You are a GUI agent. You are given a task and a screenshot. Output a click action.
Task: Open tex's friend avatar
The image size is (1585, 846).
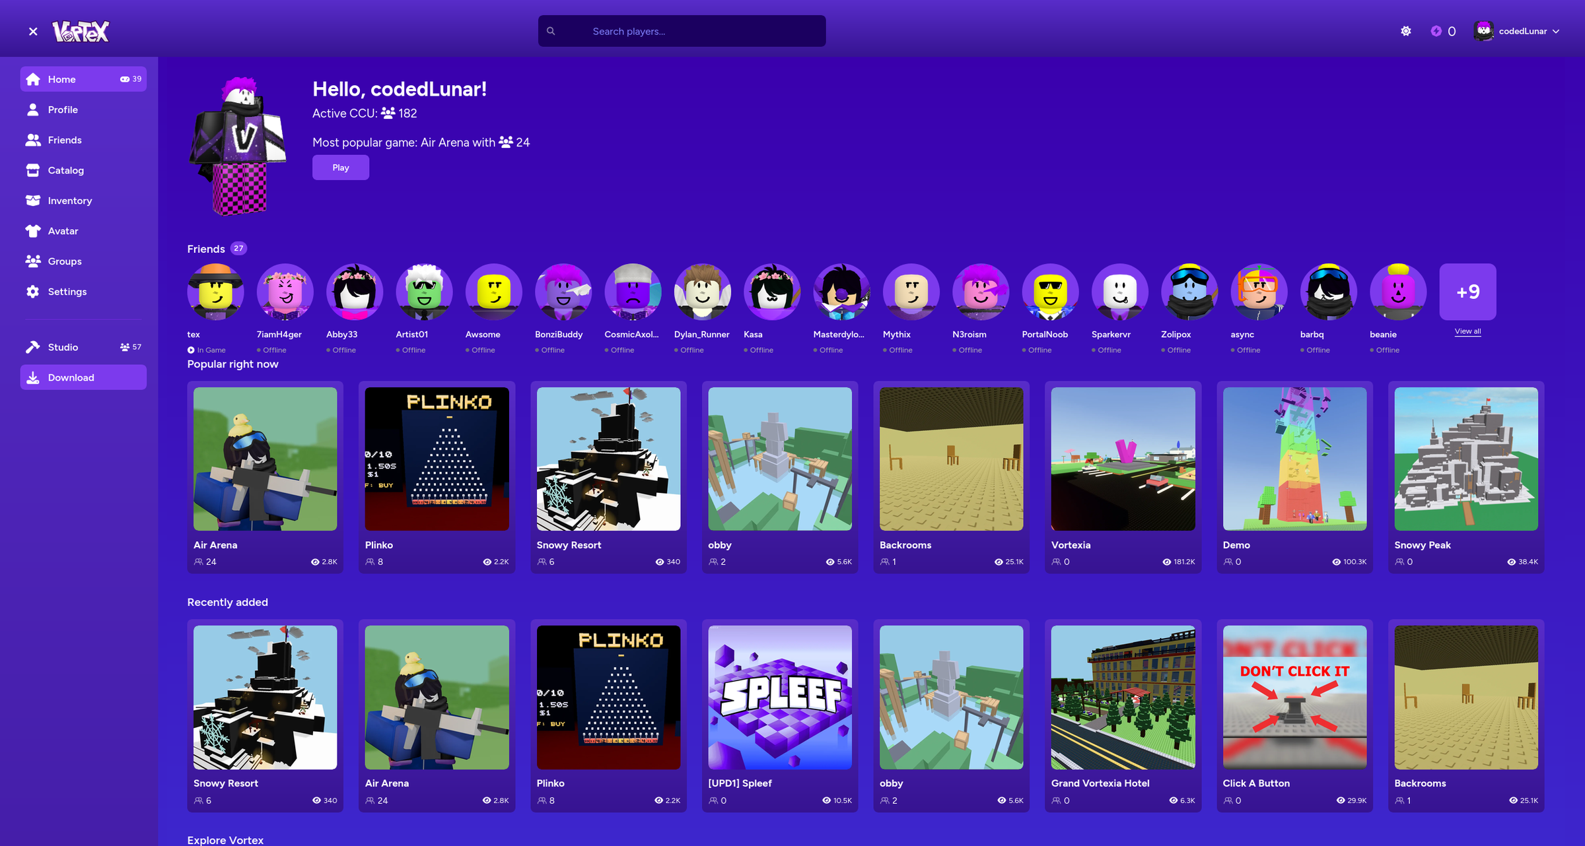(215, 292)
